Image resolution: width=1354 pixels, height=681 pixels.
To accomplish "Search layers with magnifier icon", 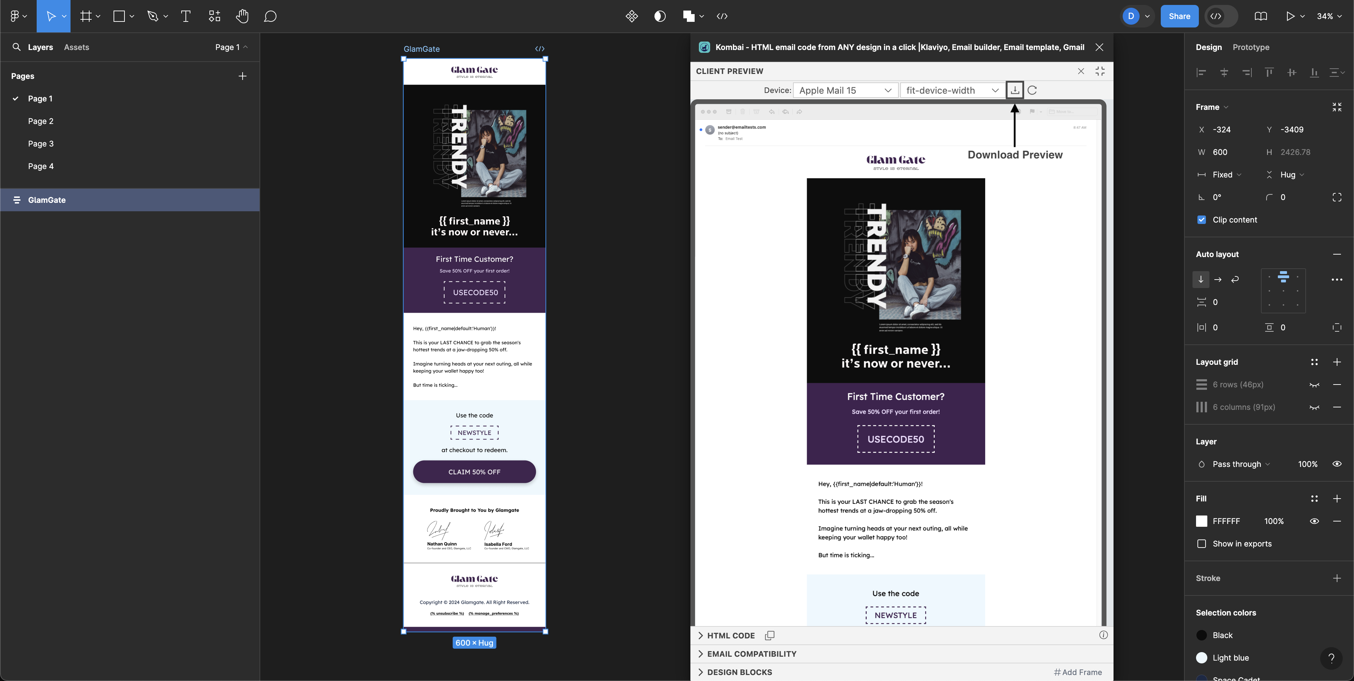I will 16,47.
